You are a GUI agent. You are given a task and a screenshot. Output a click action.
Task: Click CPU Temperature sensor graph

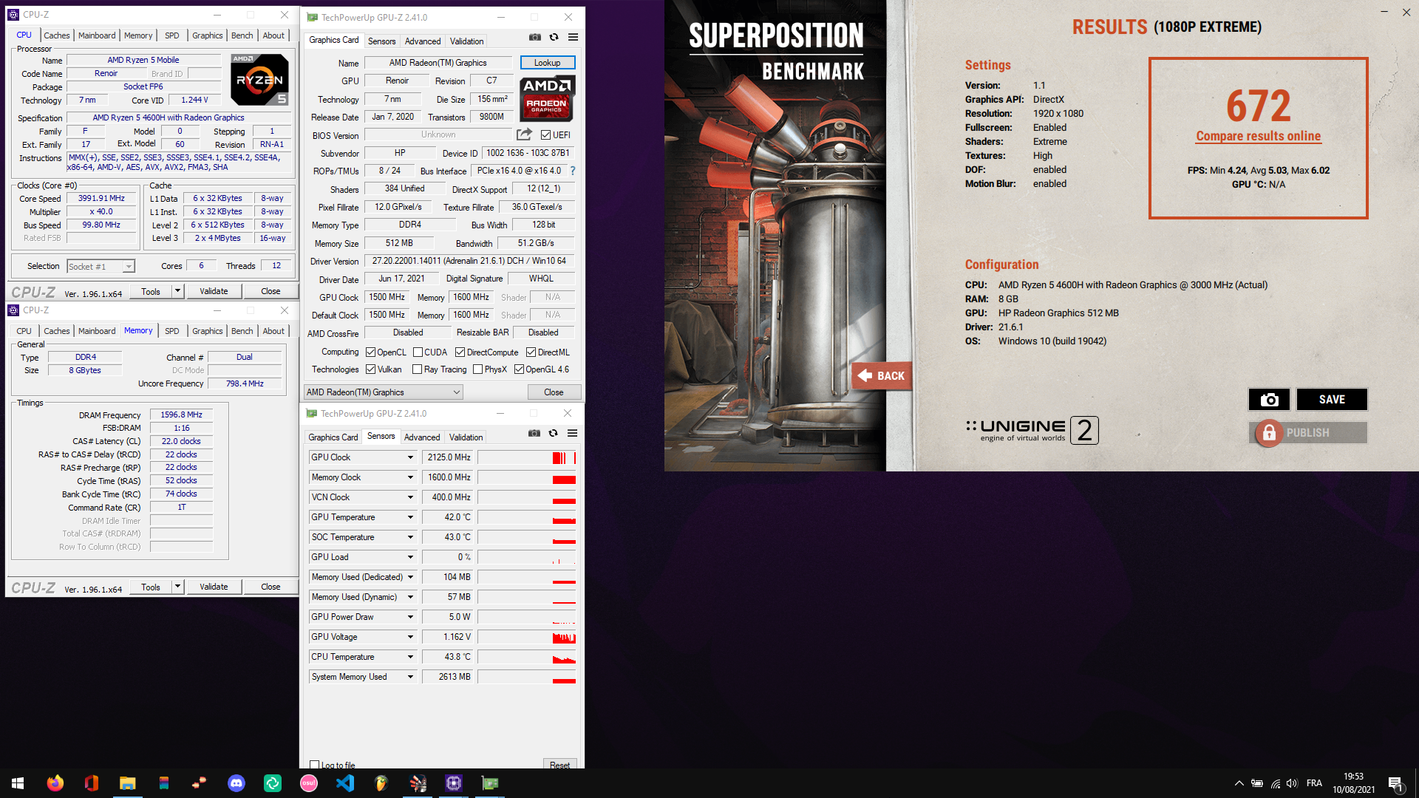[527, 657]
